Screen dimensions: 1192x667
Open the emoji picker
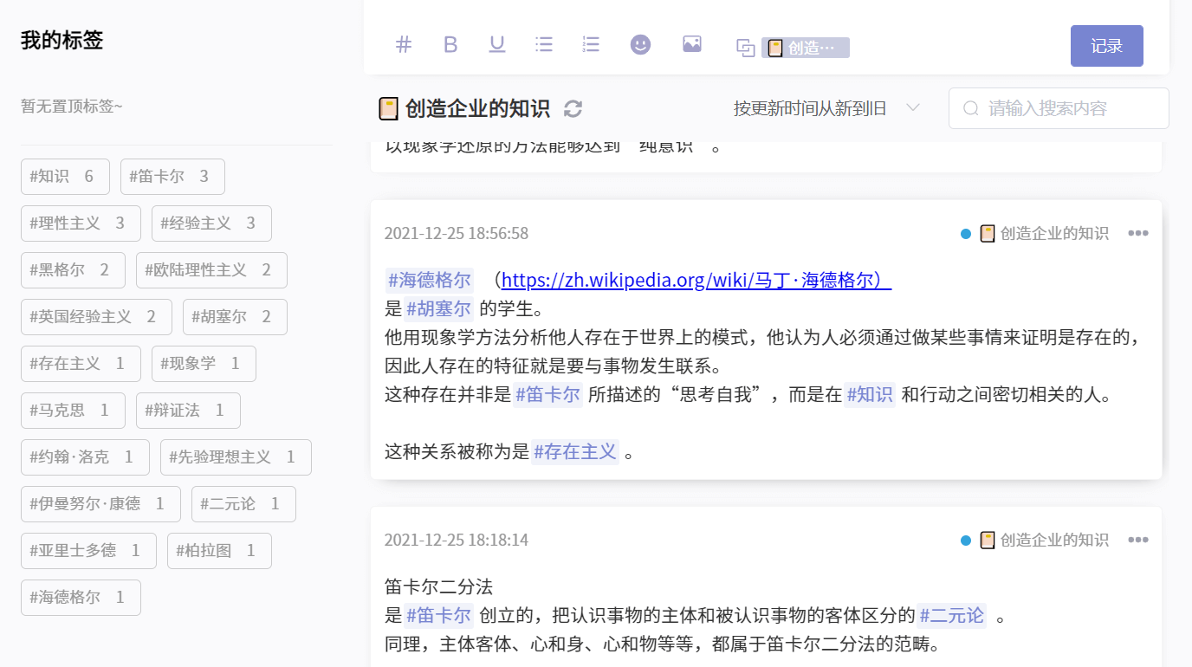coord(640,44)
